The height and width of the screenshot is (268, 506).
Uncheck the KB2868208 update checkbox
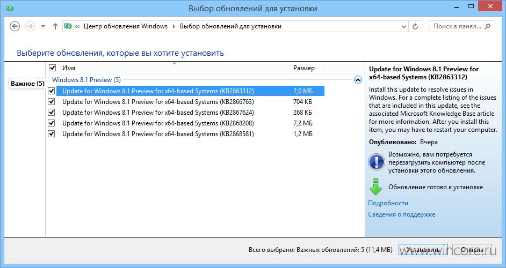point(52,123)
